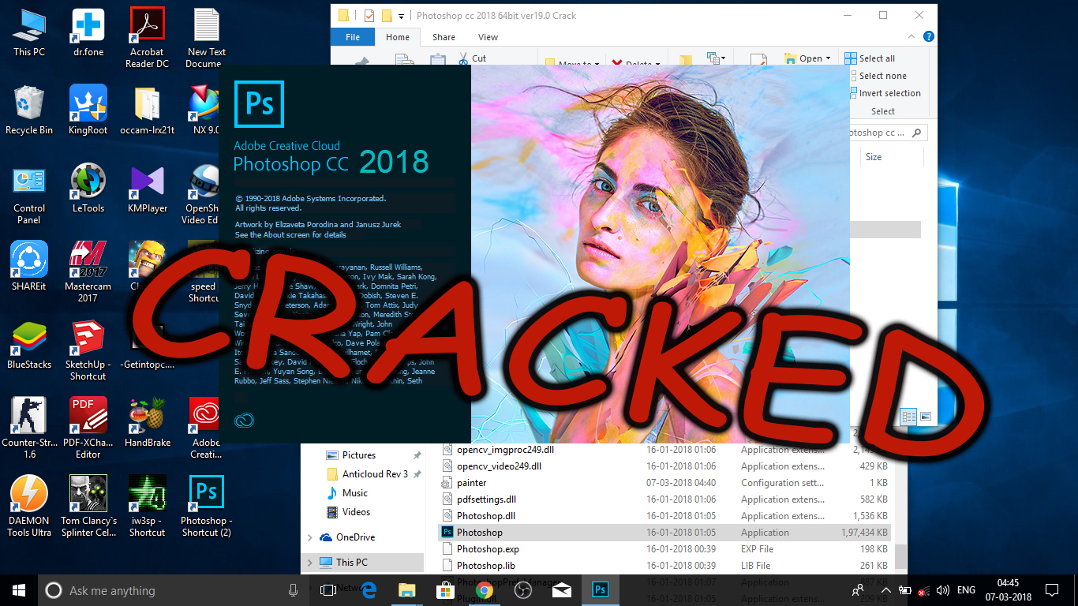Open SHAREit desktop shortcut

pyautogui.click(x=28, y=267)
